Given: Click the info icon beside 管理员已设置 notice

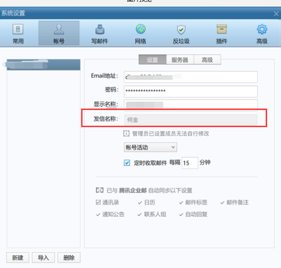Looking at the screenshot, I should point(126,133).
